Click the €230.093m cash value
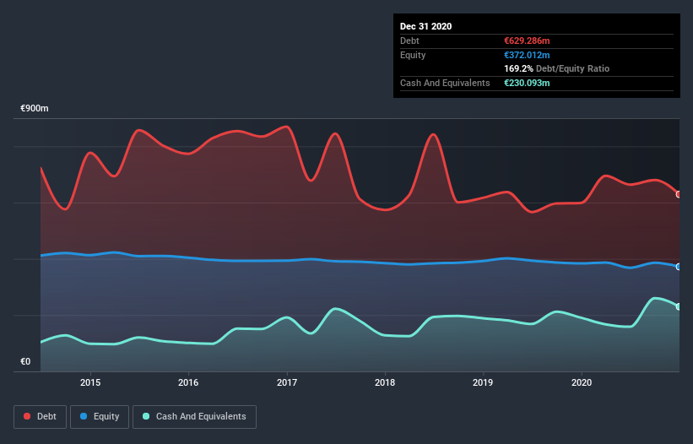Viewport: 693px width, 444px height. 527,83
